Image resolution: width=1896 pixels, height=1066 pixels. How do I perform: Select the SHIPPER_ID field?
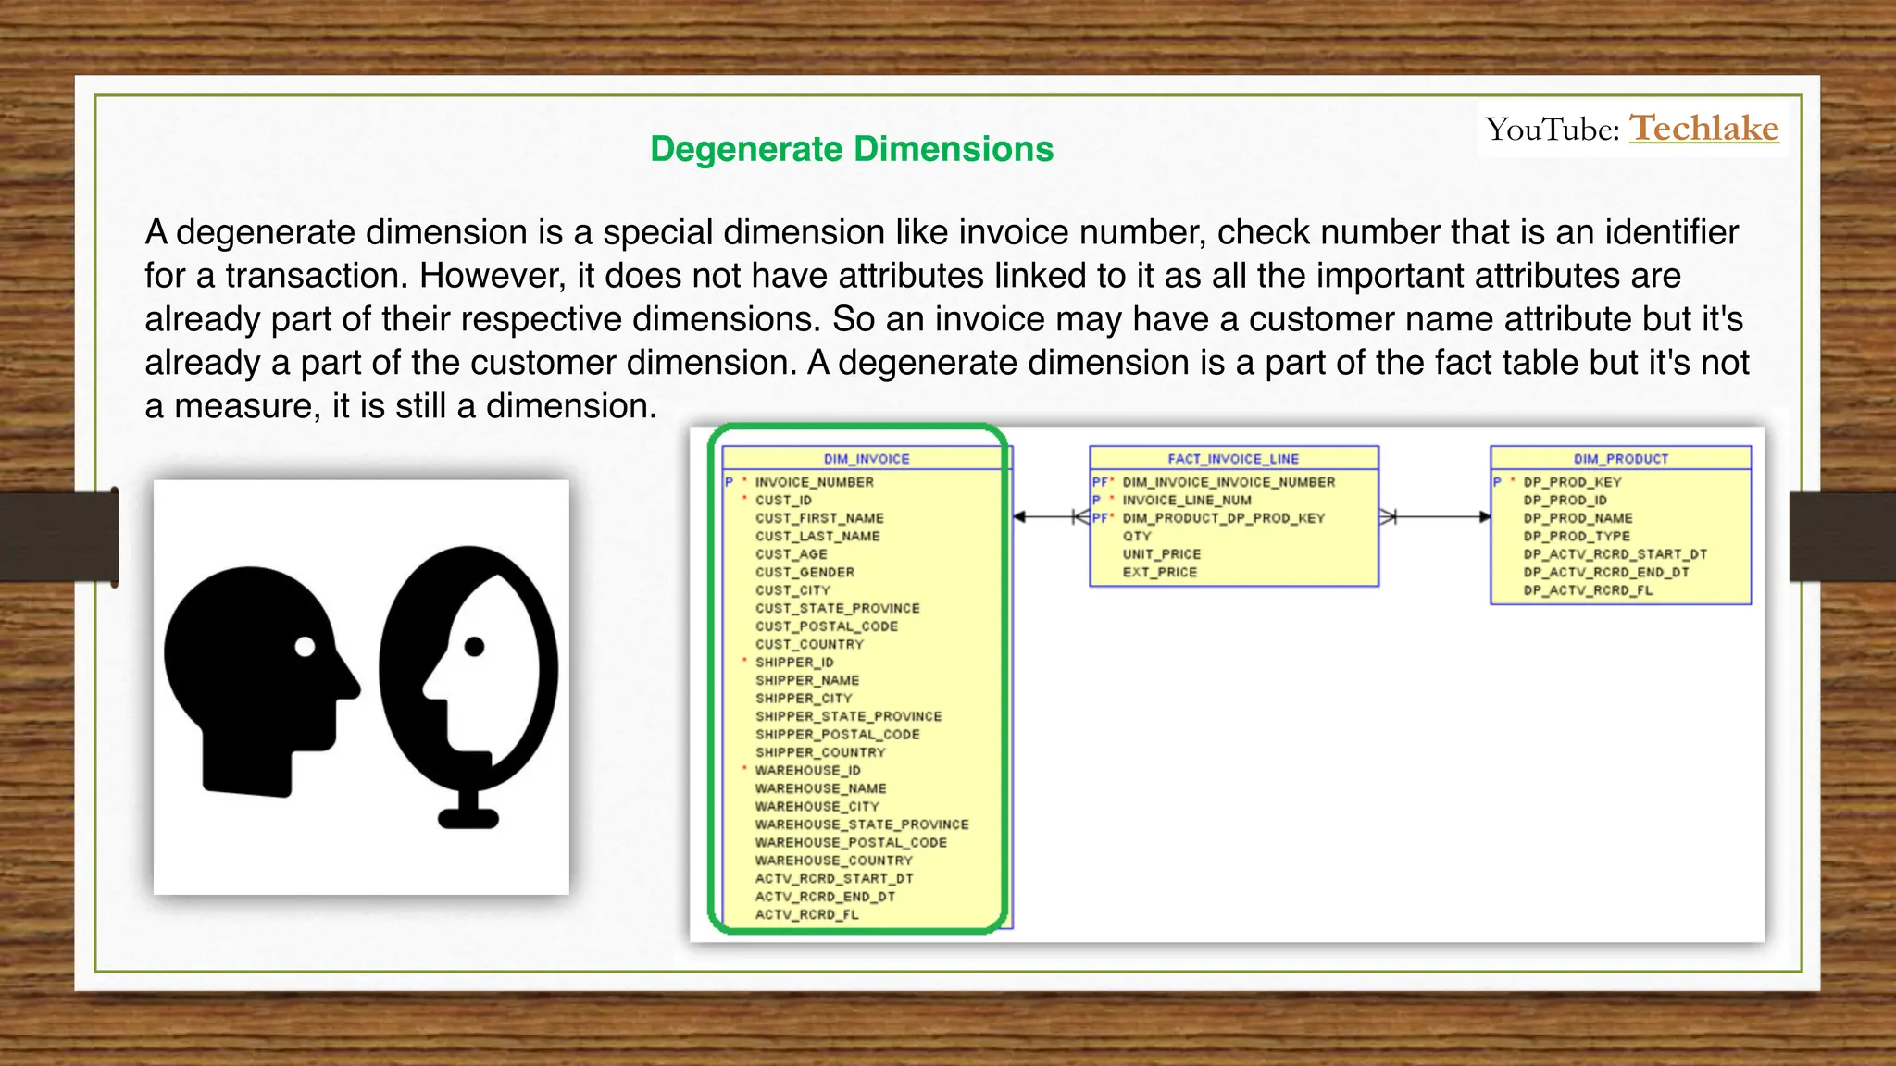click(x=794, y=663)
